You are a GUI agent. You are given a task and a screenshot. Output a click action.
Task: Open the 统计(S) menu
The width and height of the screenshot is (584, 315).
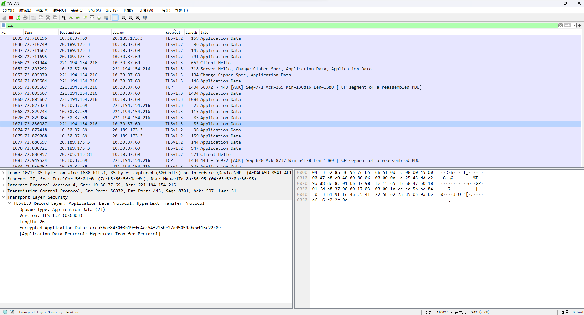(112, 10)
